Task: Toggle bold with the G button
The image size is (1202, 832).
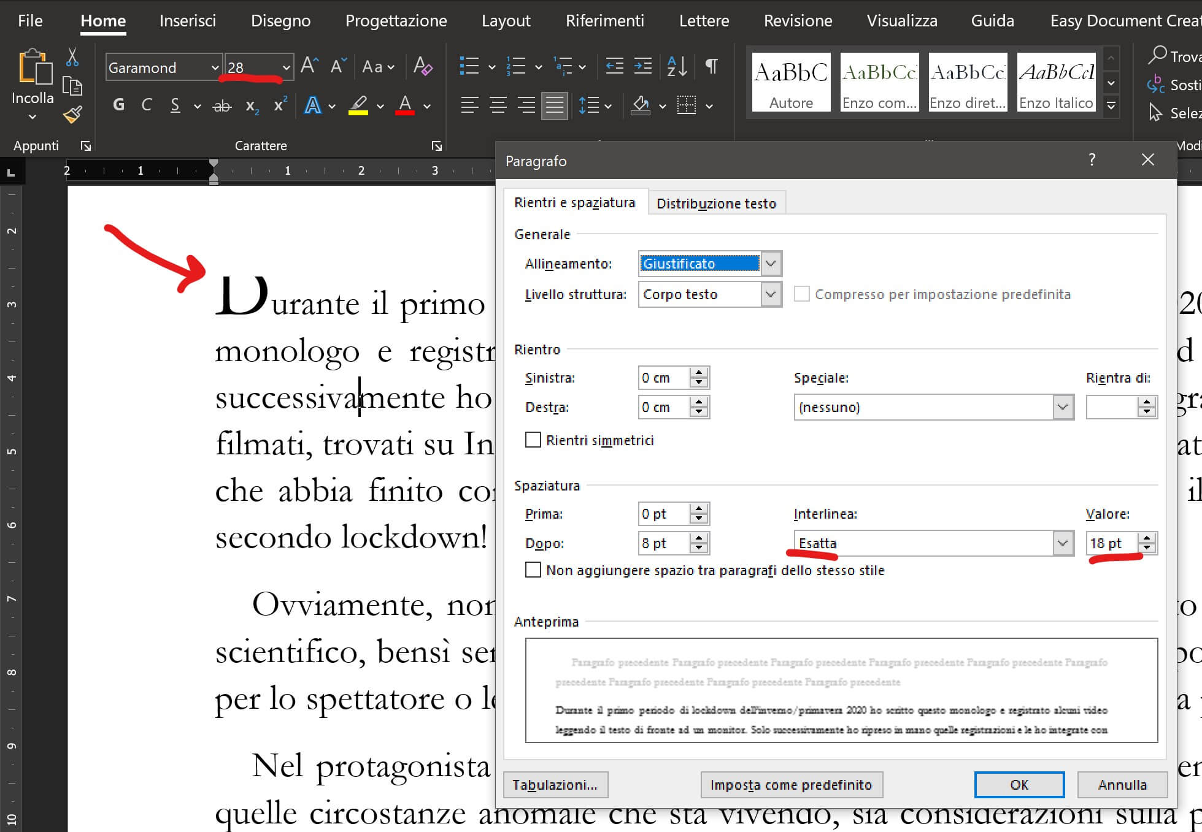Action: click(118, 105)
